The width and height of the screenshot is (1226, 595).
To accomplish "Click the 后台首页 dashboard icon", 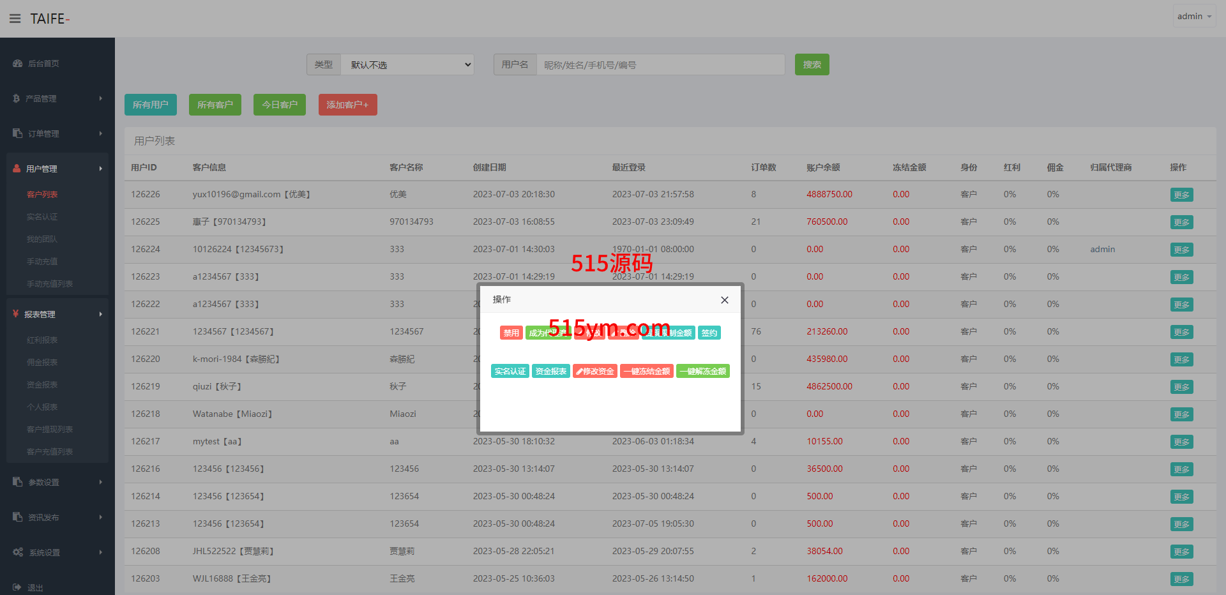I will [17, 63].
